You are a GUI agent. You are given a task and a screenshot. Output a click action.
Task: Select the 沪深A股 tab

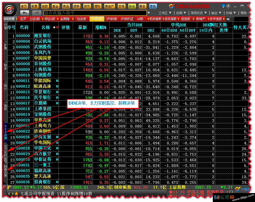(x=97, y=19)
